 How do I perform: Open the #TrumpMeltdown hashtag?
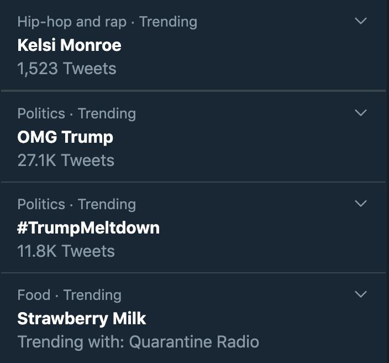point(88,227)
